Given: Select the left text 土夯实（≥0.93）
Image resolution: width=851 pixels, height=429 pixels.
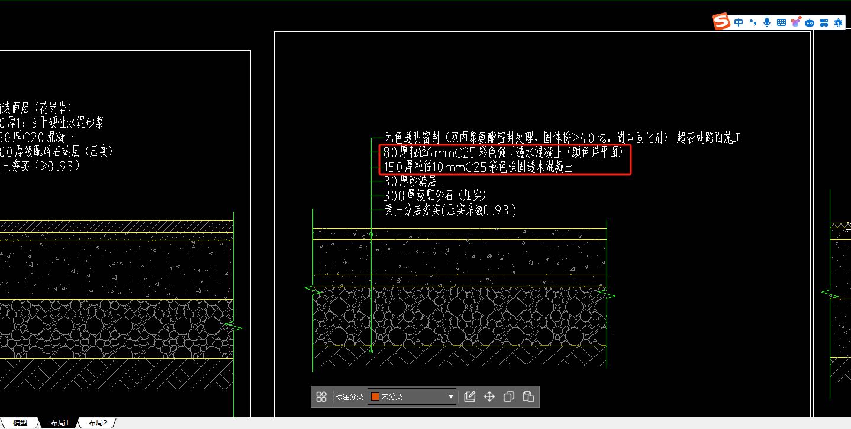Looking at the screenshot, I should coord(40,167).
